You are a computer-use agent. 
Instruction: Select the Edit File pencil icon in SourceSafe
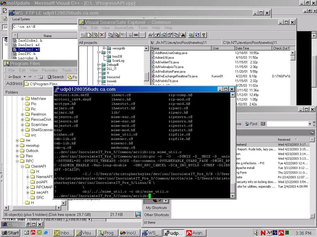point(157,35)
